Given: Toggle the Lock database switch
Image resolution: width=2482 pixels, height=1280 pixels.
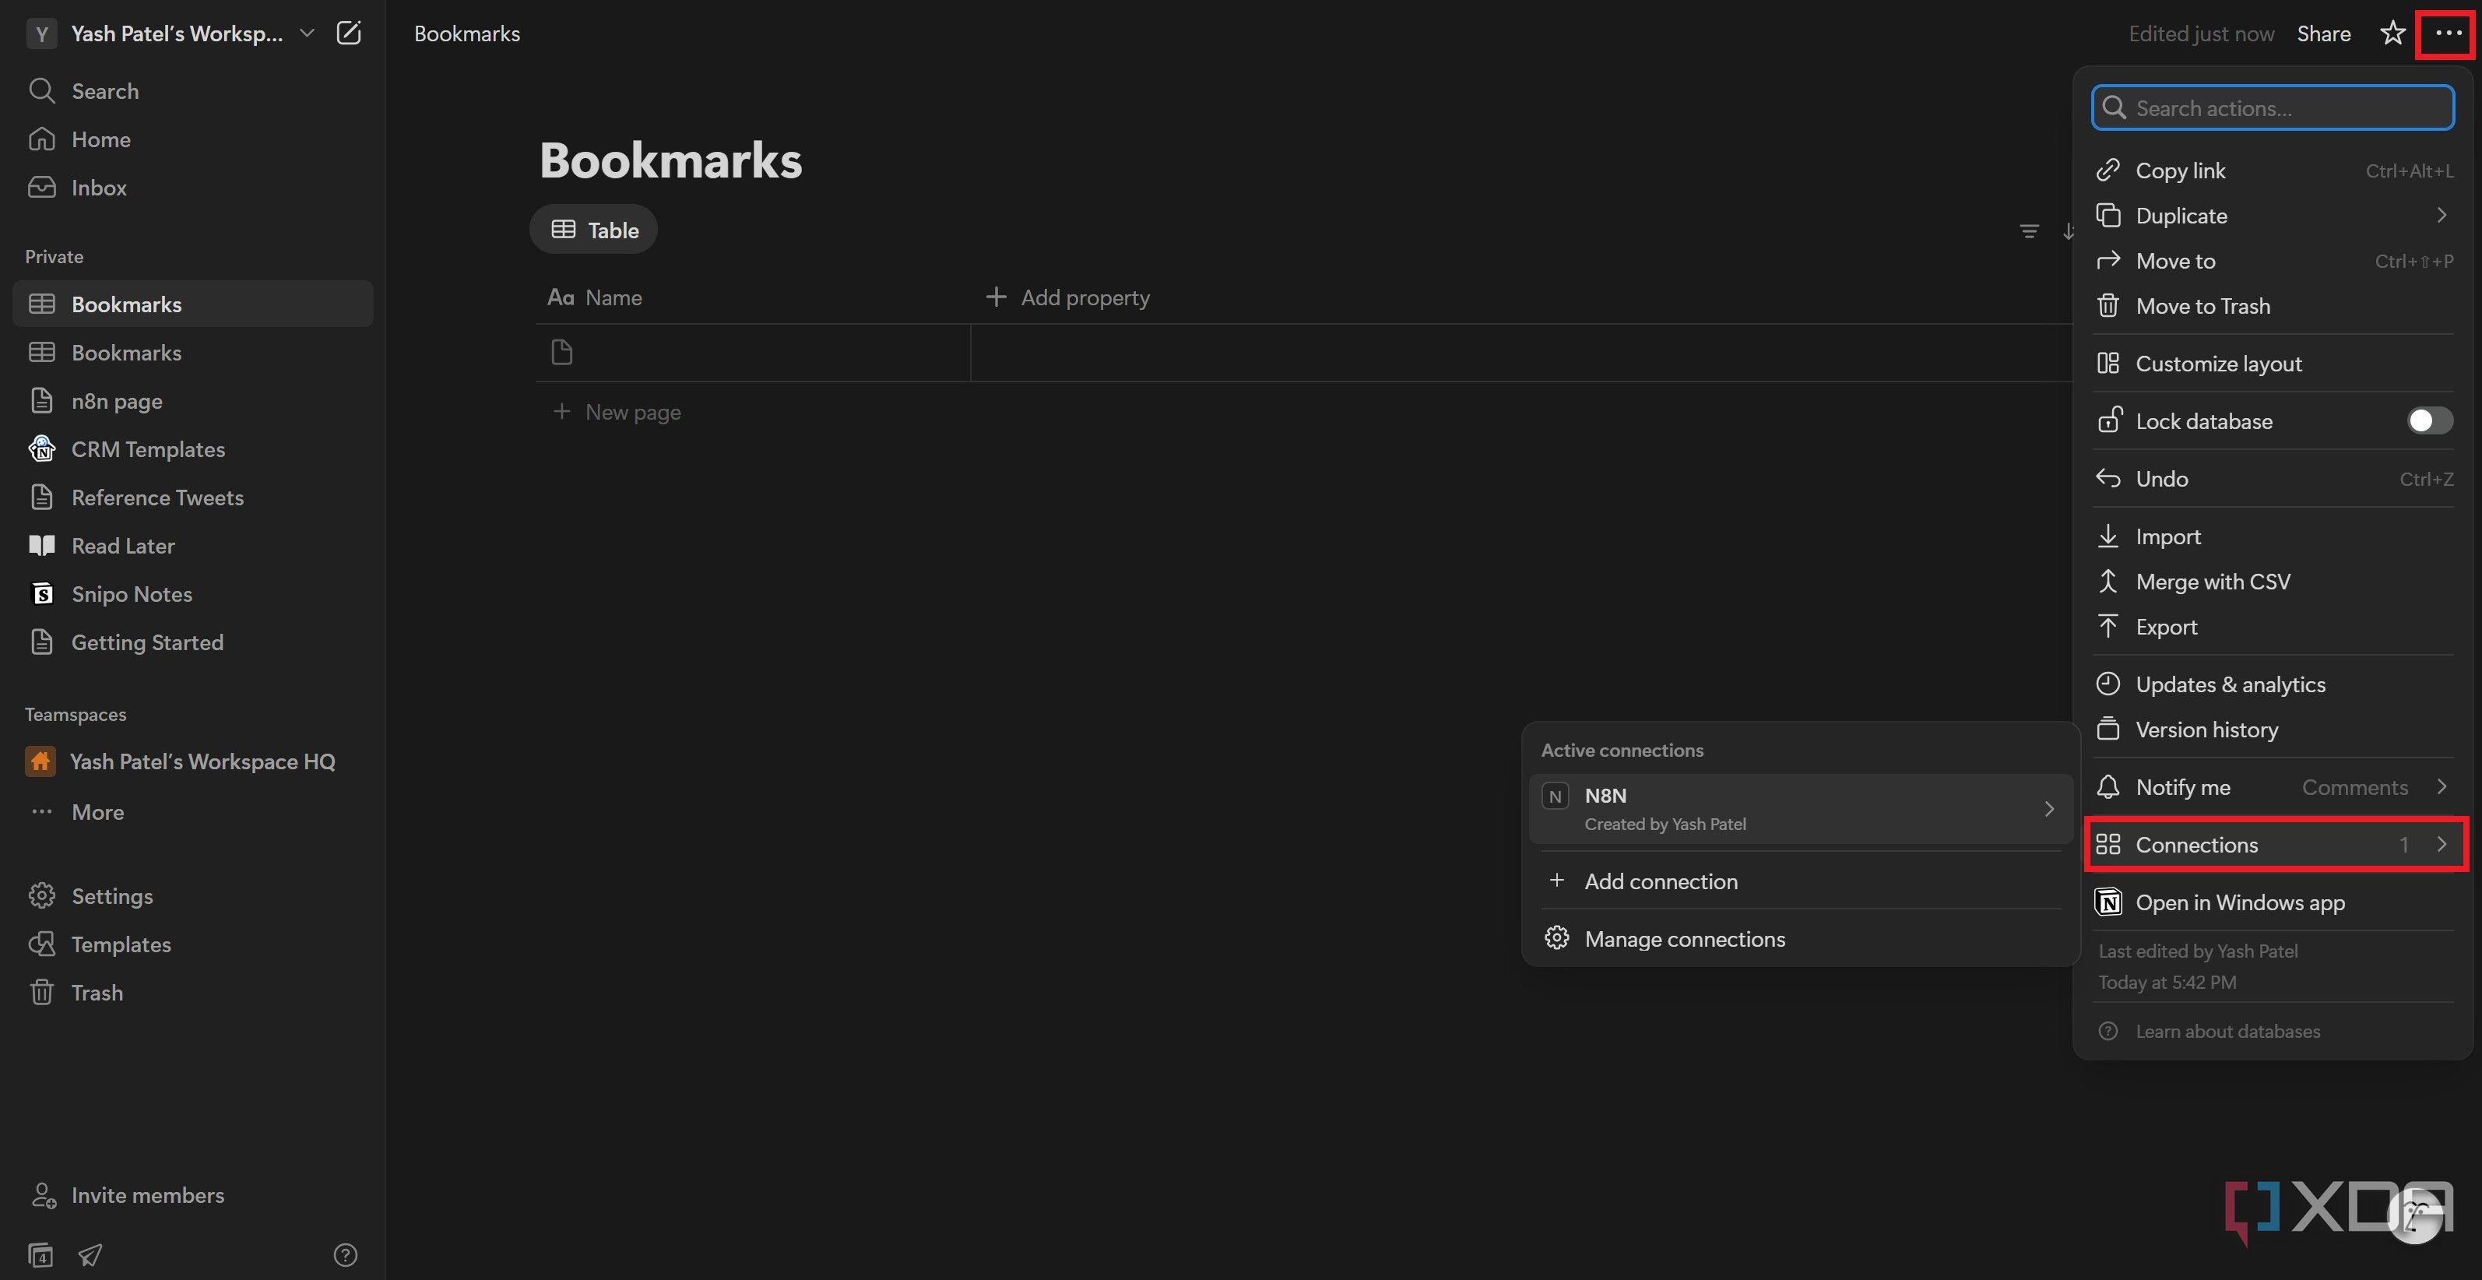Looking at the screenshot, I should click(2429, 420).
